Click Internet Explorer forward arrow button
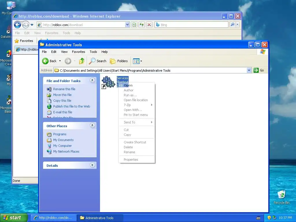The image size is (296, 222). pos(25,25)
